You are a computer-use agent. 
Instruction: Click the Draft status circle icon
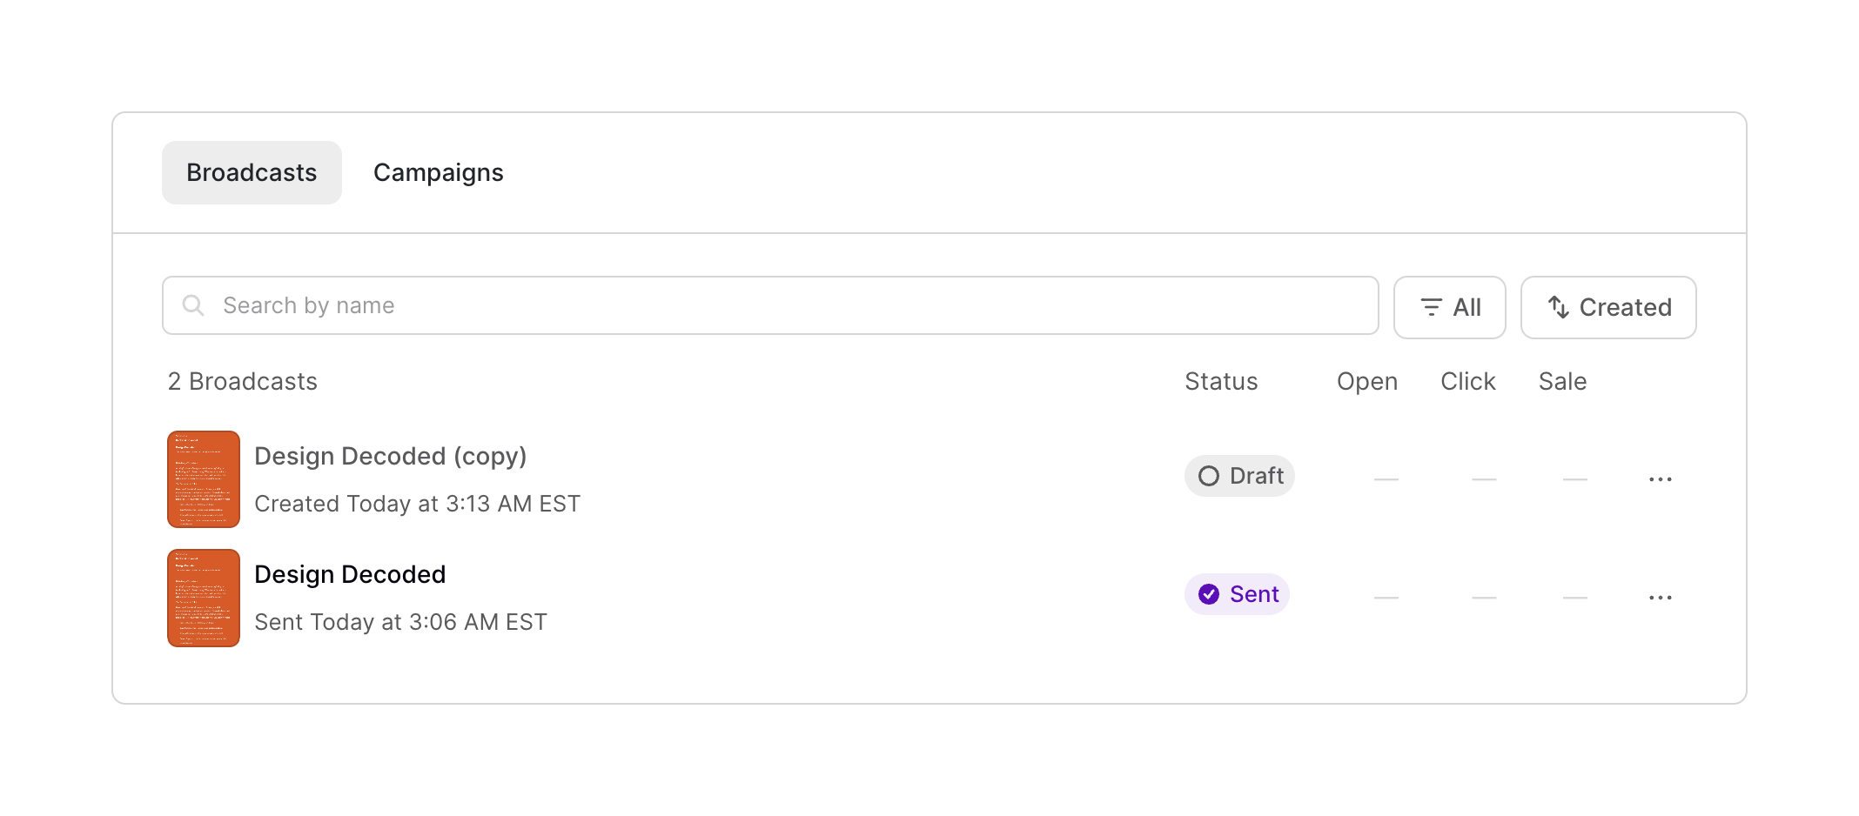point(1209,476)
